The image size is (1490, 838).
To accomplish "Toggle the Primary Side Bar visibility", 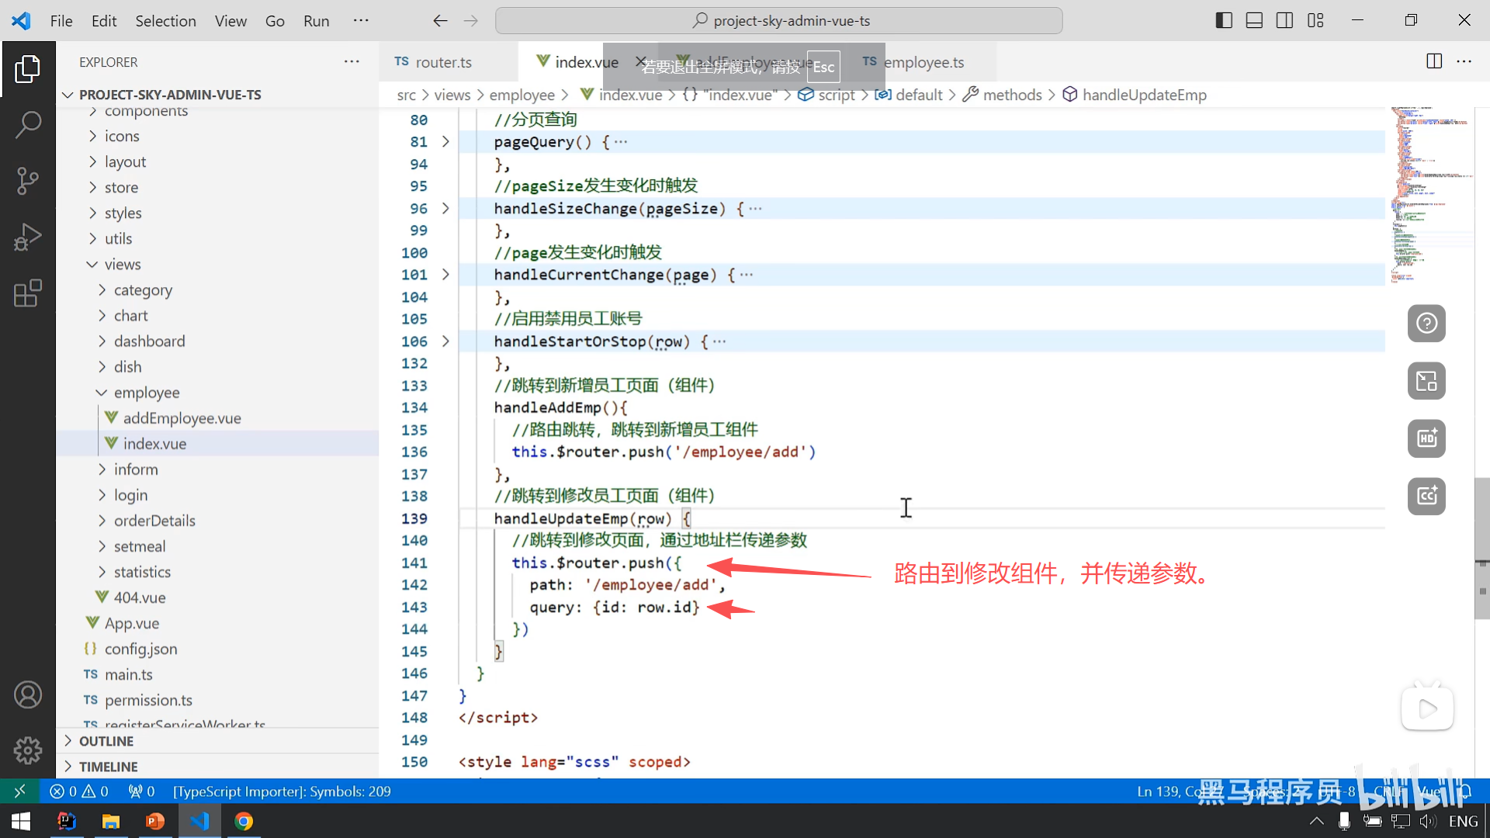I will [x=1224, y=21].
